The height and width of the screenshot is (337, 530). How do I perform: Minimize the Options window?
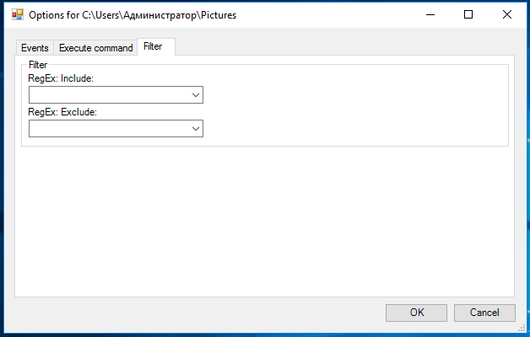pyautogui.click(x=430, y=14)
